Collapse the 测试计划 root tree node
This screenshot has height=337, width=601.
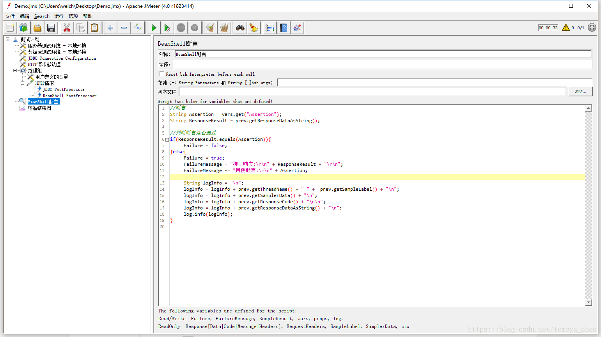7,39
